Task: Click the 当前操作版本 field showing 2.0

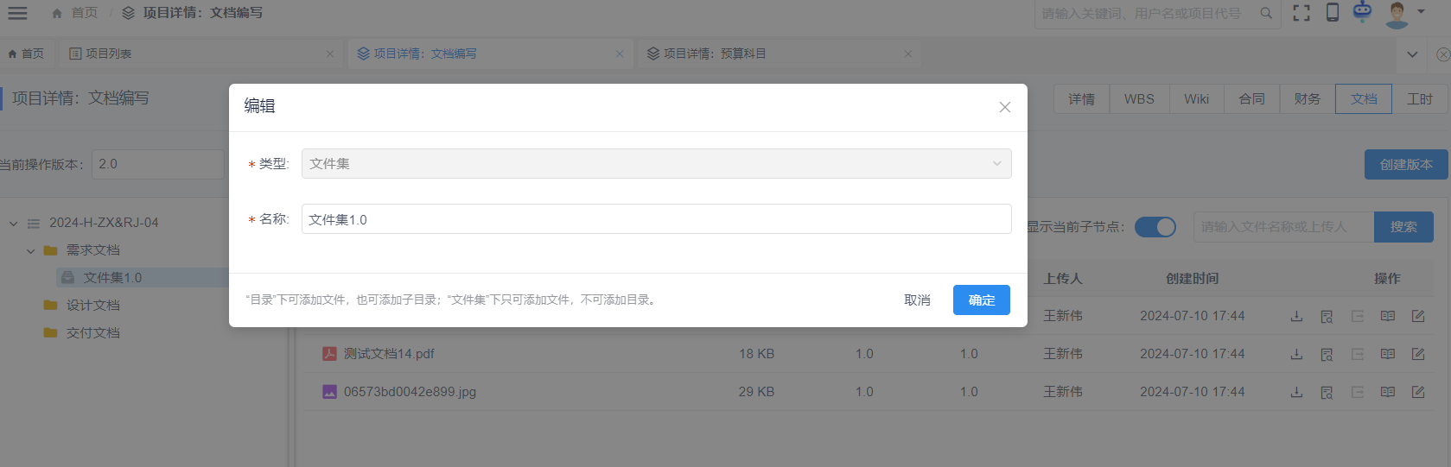Action: tap(158, 164)
